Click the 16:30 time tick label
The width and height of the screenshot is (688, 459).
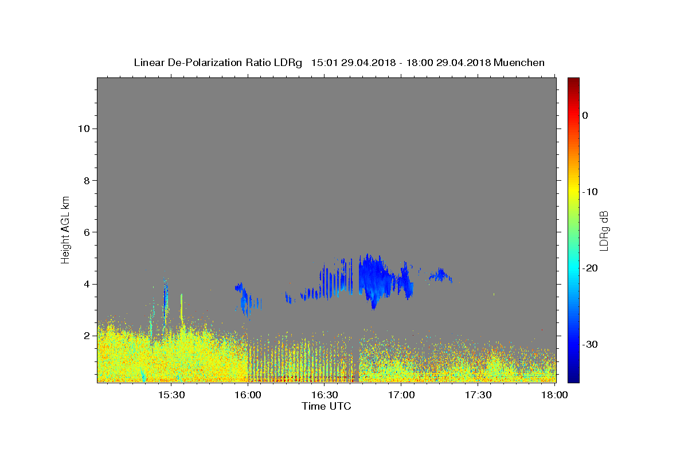click(x=325, y=395)
